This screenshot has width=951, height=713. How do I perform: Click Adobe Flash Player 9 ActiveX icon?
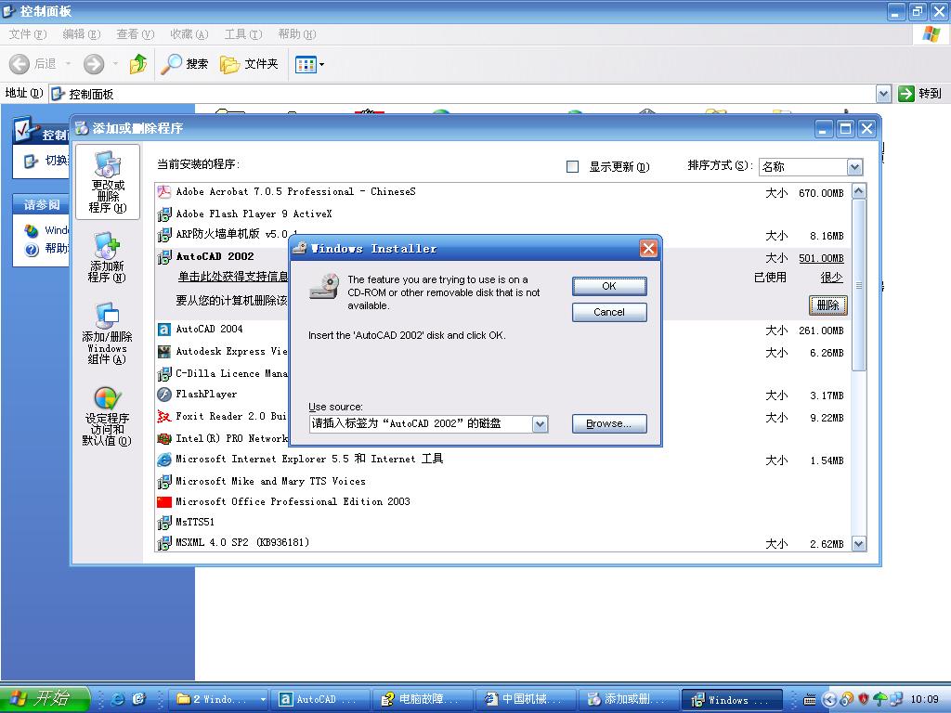[x=164, y=214]
